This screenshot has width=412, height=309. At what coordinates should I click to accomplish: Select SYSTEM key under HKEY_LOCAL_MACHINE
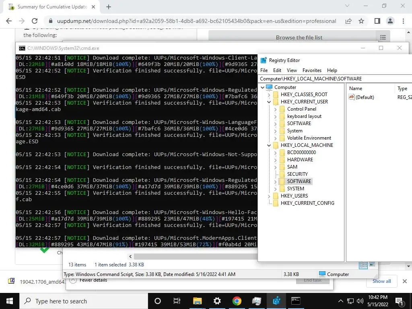295,189
